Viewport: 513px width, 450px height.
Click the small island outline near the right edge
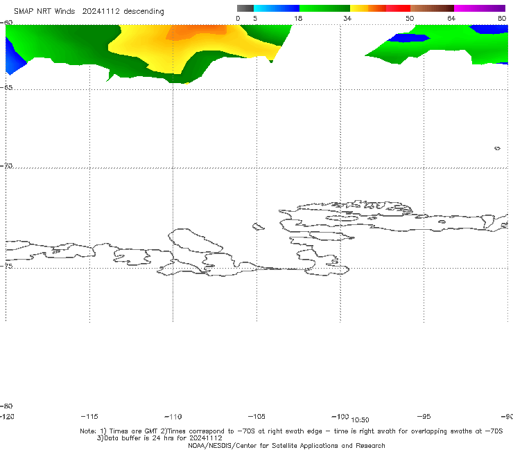pos(497,148)
